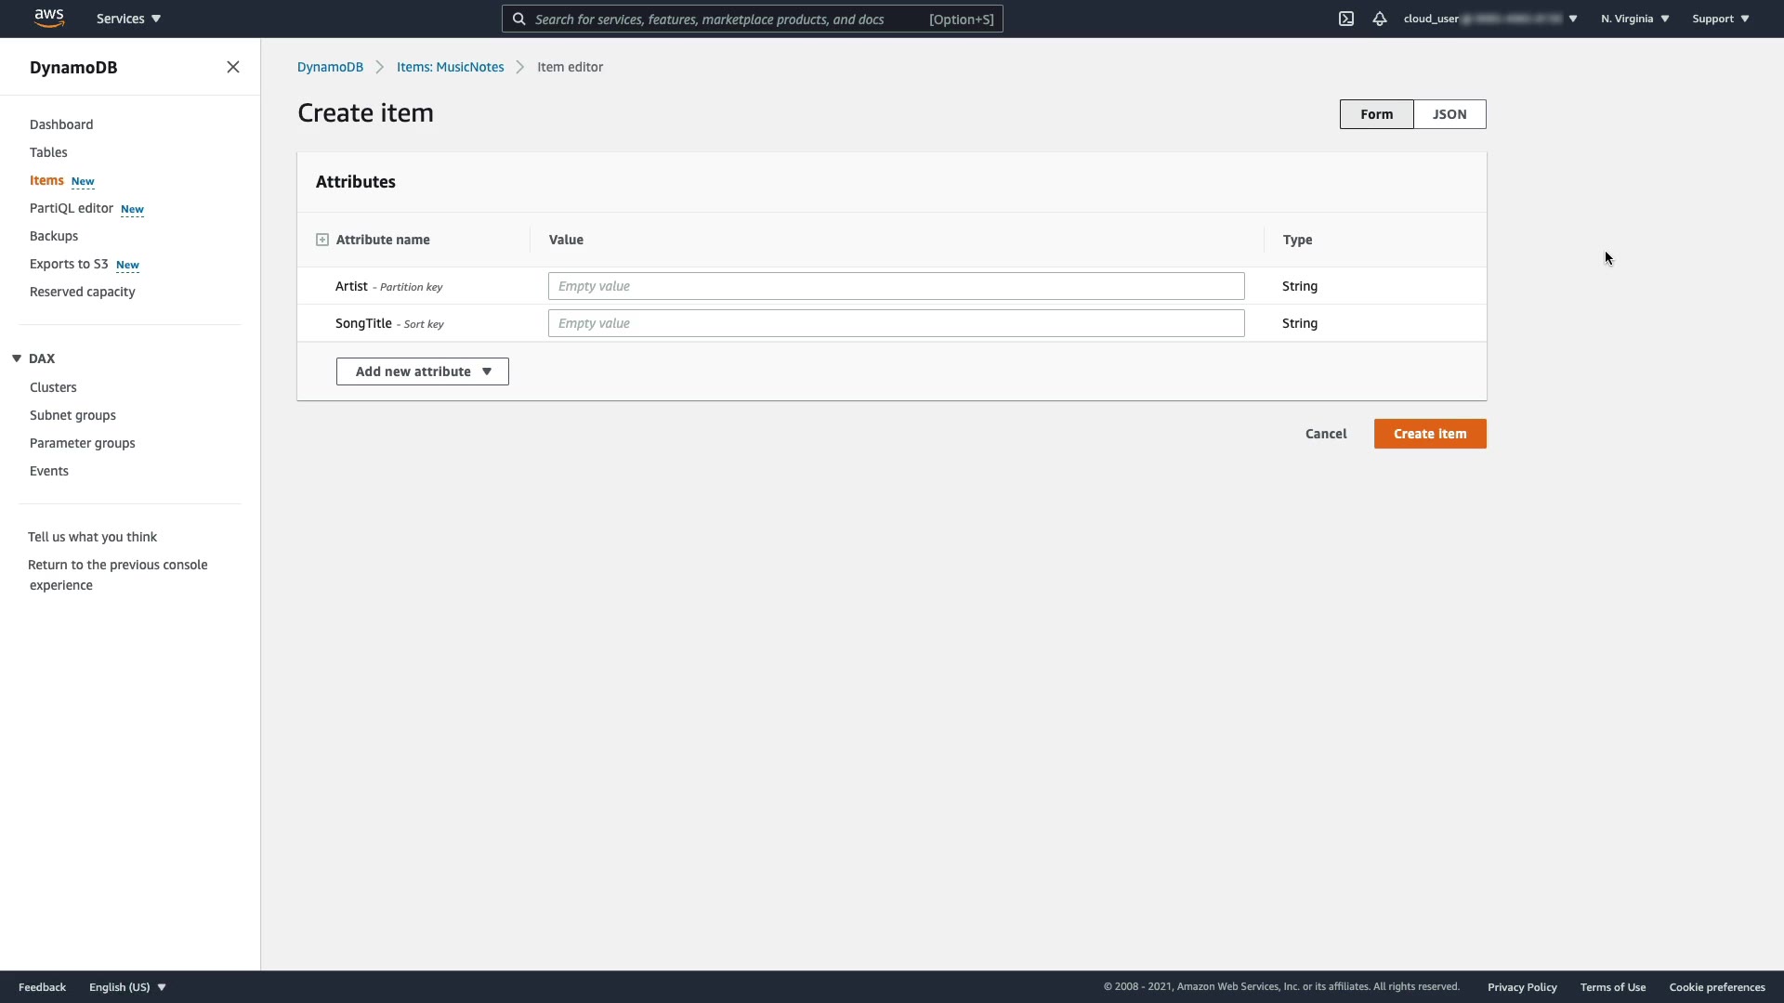Open the N. Virginia region dropdown
1784x1003 pixels.
[x=1634, y=19]
